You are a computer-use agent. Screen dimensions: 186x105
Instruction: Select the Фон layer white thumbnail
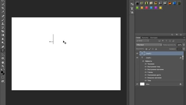pos(142,84)
